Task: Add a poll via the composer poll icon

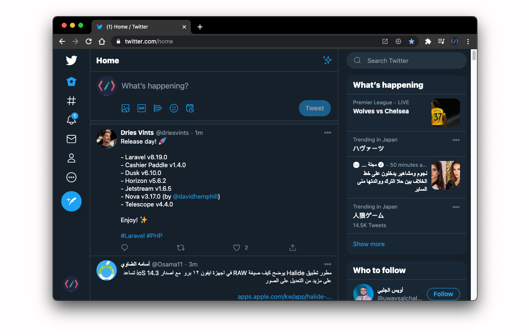Action: [x=157, y=108]
